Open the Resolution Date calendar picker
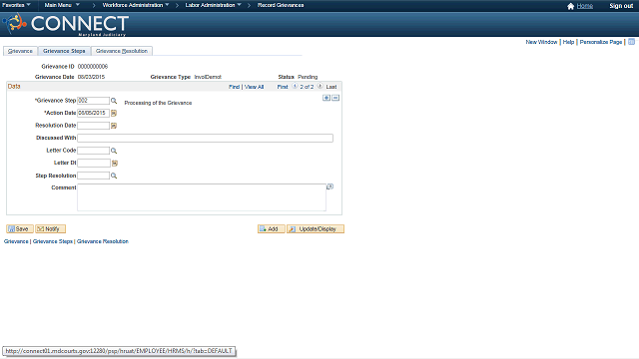This screenshot has width=639, height=359. [114, 126]
